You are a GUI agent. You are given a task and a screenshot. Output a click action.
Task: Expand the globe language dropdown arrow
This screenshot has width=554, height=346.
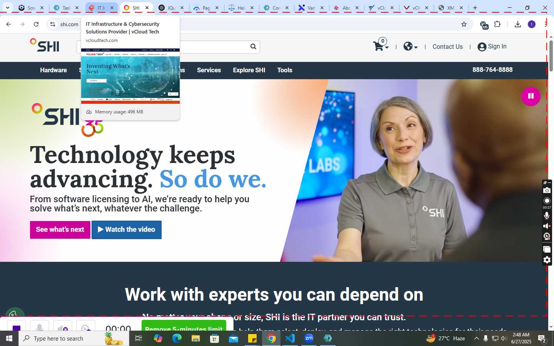(x=416, y=47)
